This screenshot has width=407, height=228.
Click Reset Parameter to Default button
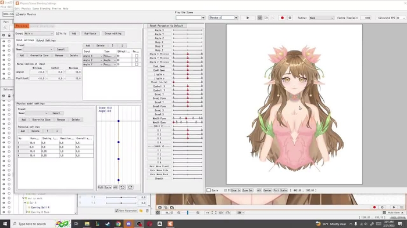point(167,26)
